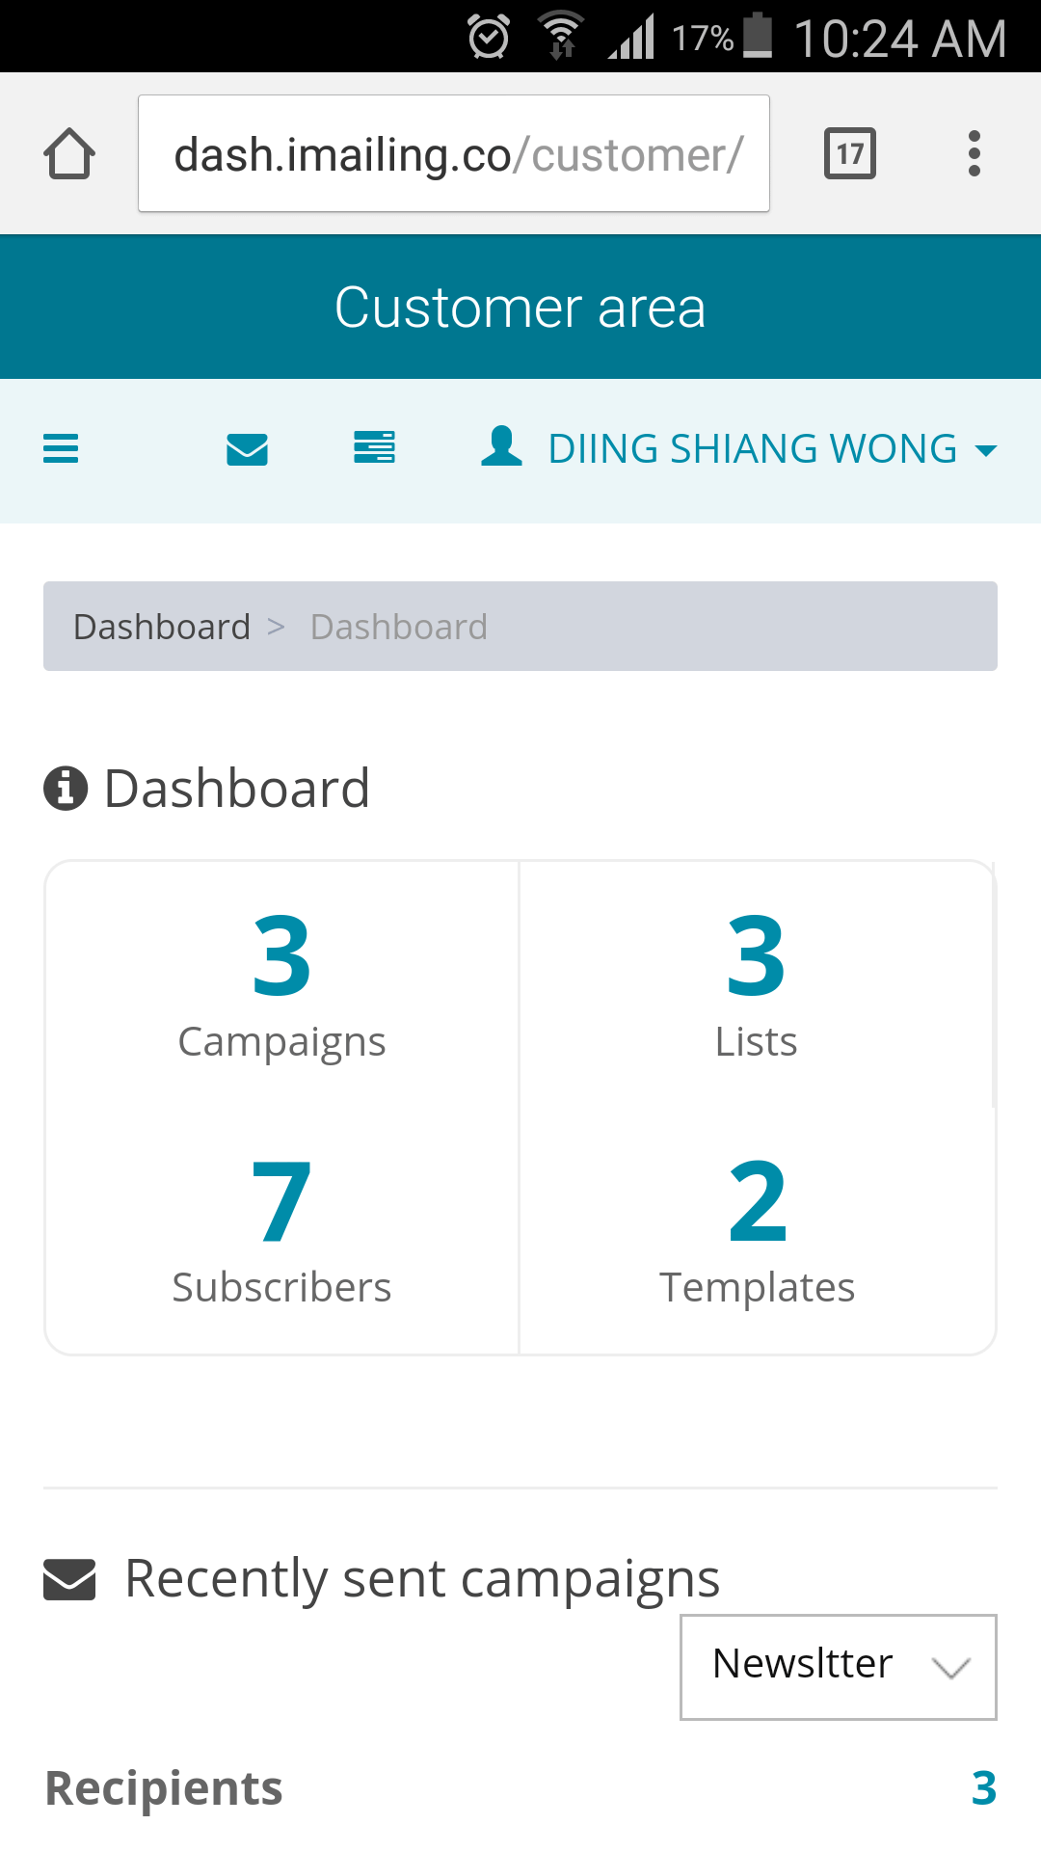Click the Customer area header title
Screen dimensions: 1041x1851
(x=520, y=308)
